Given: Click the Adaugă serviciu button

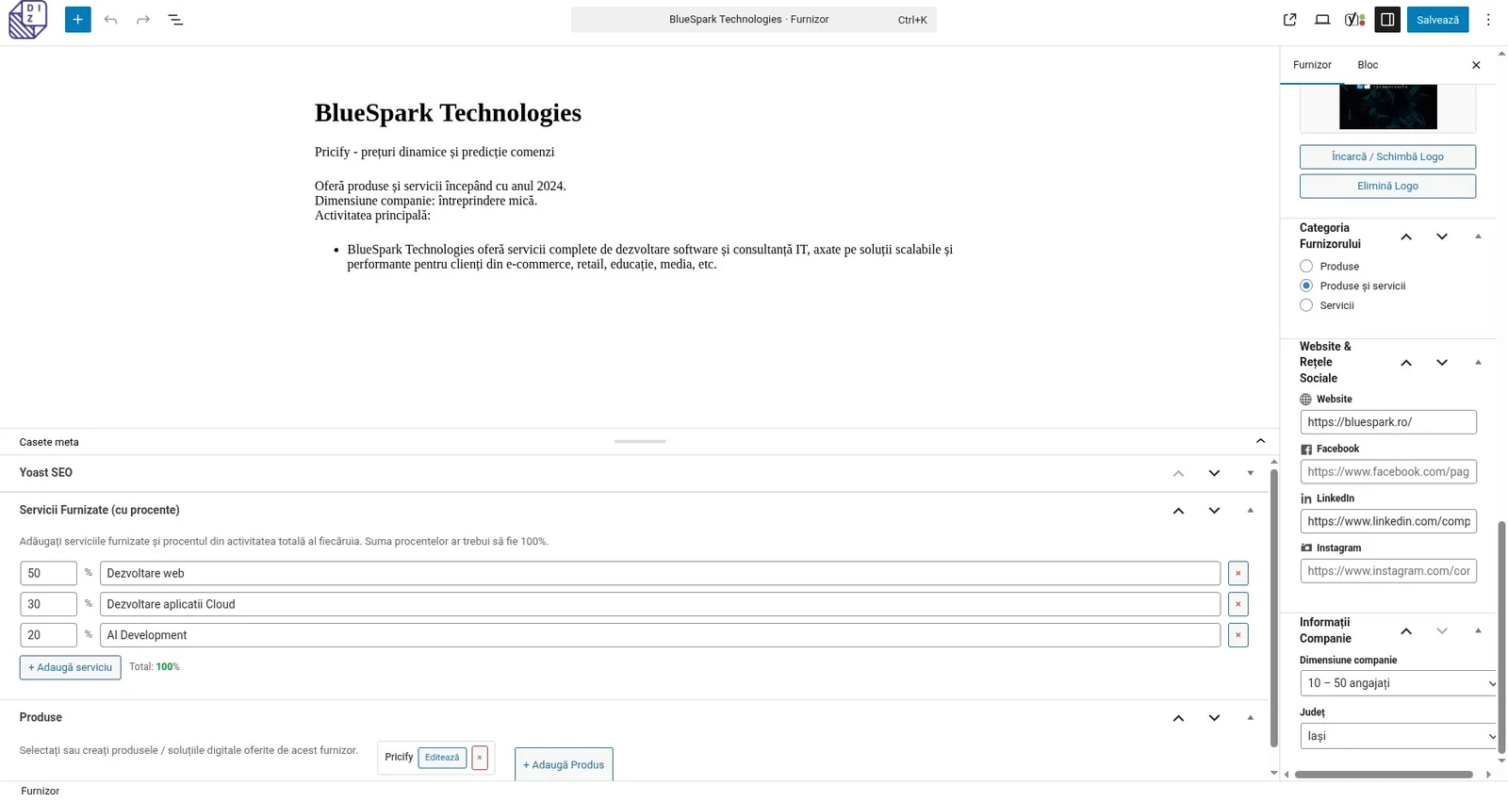Looking at the screenshot, I should [70, 667].
